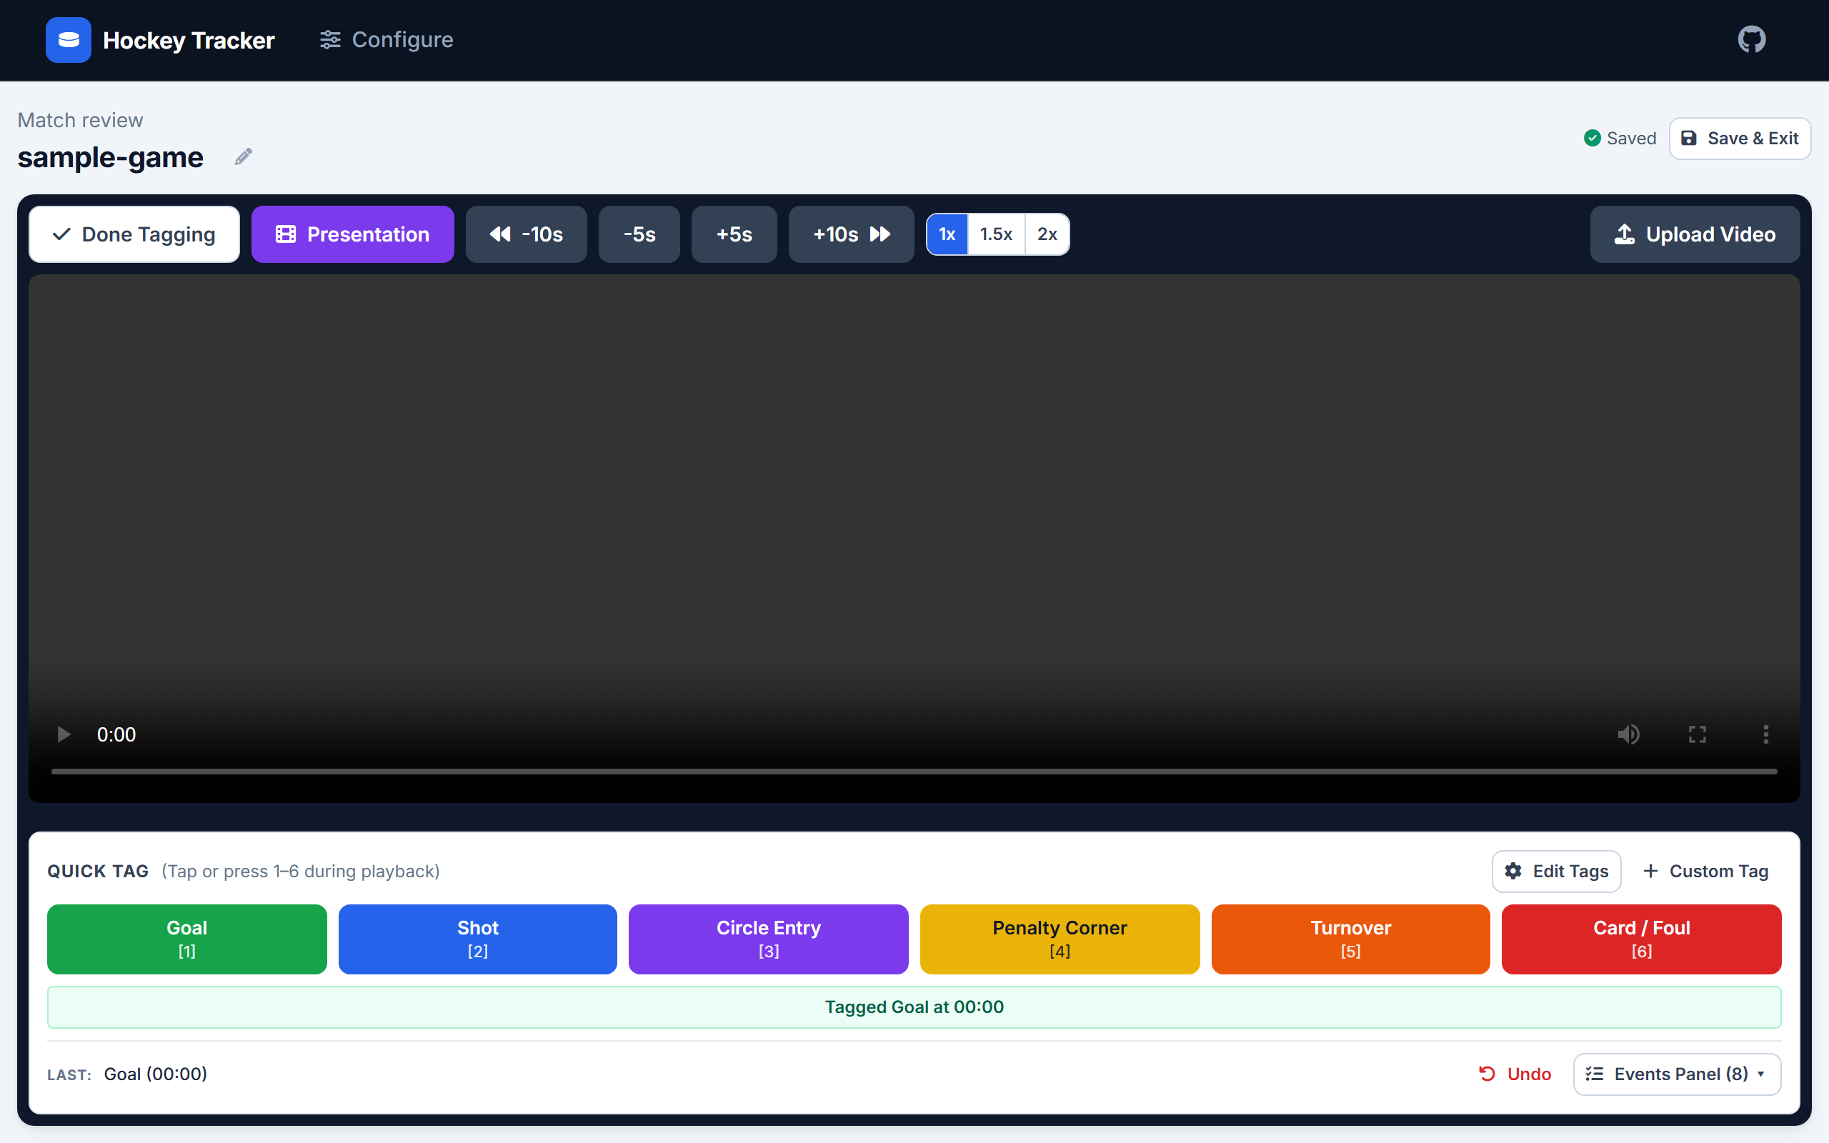This screenshot has width=1829, height=1143.
Task: Tag a Shot event
Action: click(478, 939)
